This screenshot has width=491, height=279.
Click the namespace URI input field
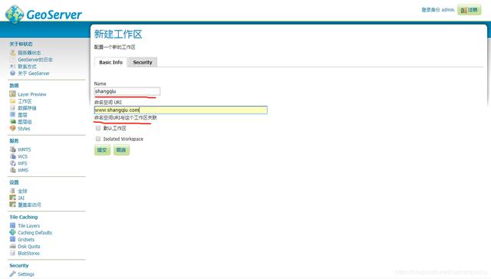coord(181,110)
